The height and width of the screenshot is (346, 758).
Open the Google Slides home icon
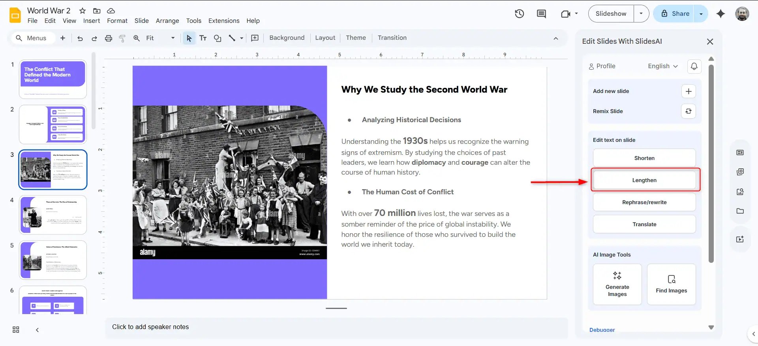[15, 15]
